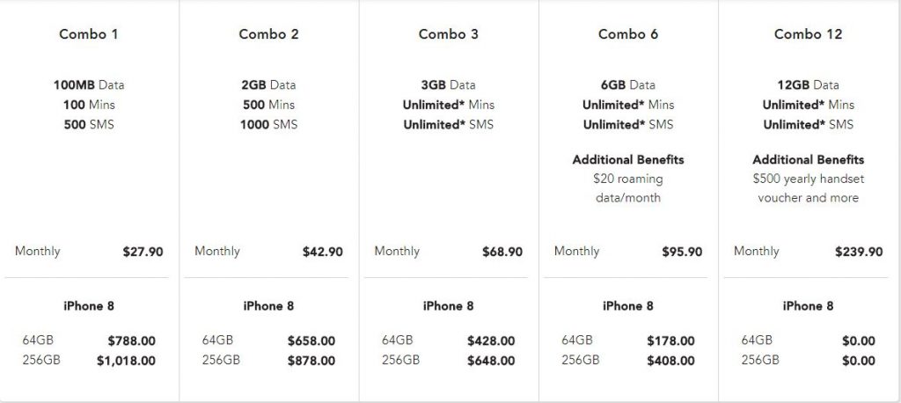Select the Combo 3 Unlimited* Mins text
The image size is (901, 403).
(x=449, y=105)
